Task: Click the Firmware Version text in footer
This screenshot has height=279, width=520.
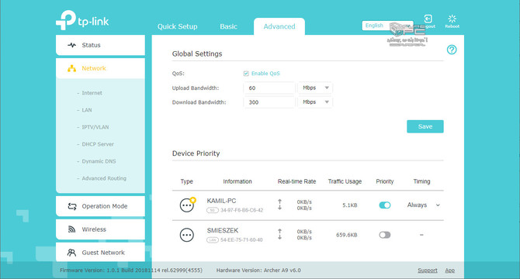Action: 131,270
